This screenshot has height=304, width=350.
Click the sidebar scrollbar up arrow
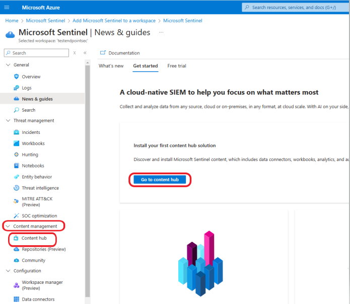pos(88,63)
